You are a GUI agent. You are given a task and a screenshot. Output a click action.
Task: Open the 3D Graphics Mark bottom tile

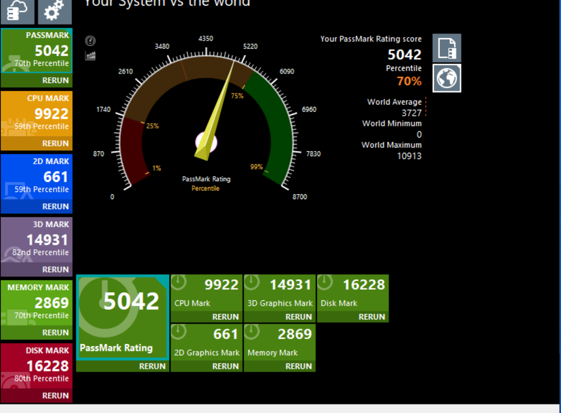coord(279,293)
